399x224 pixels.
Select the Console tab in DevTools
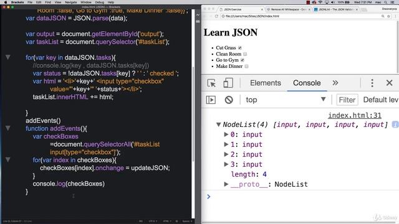click(307, 83)
